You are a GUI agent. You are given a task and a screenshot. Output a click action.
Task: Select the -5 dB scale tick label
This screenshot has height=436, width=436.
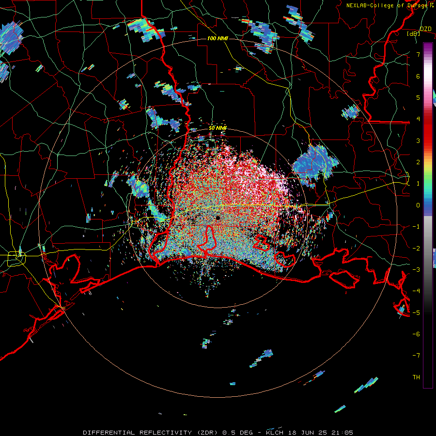416,313
